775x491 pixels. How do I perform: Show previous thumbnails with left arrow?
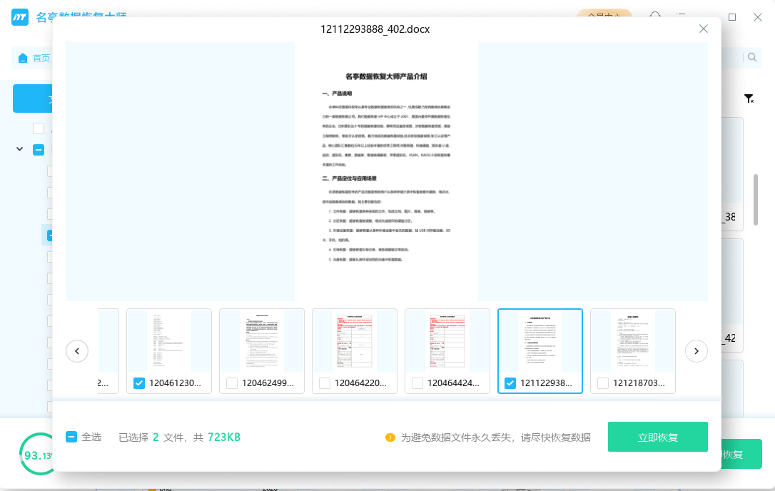point(77,351)
